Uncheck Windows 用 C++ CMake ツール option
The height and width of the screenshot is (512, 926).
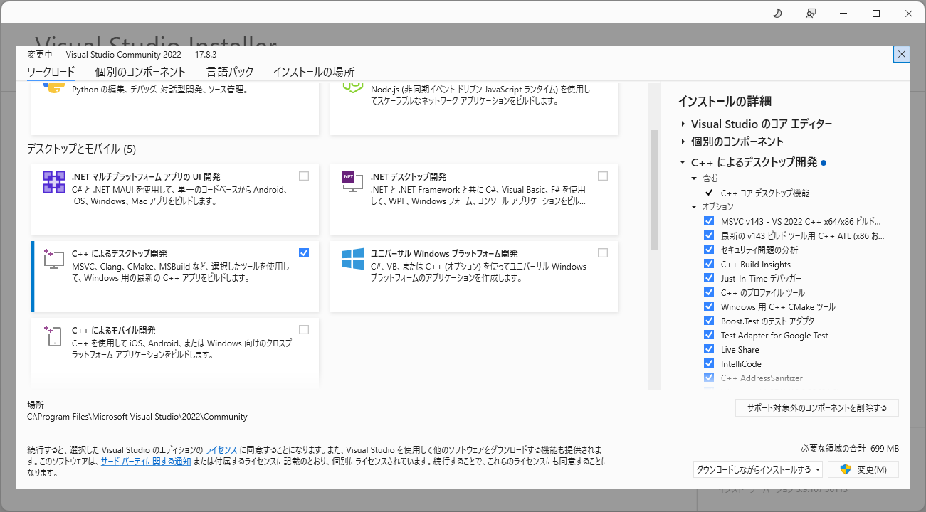point(709,306)
